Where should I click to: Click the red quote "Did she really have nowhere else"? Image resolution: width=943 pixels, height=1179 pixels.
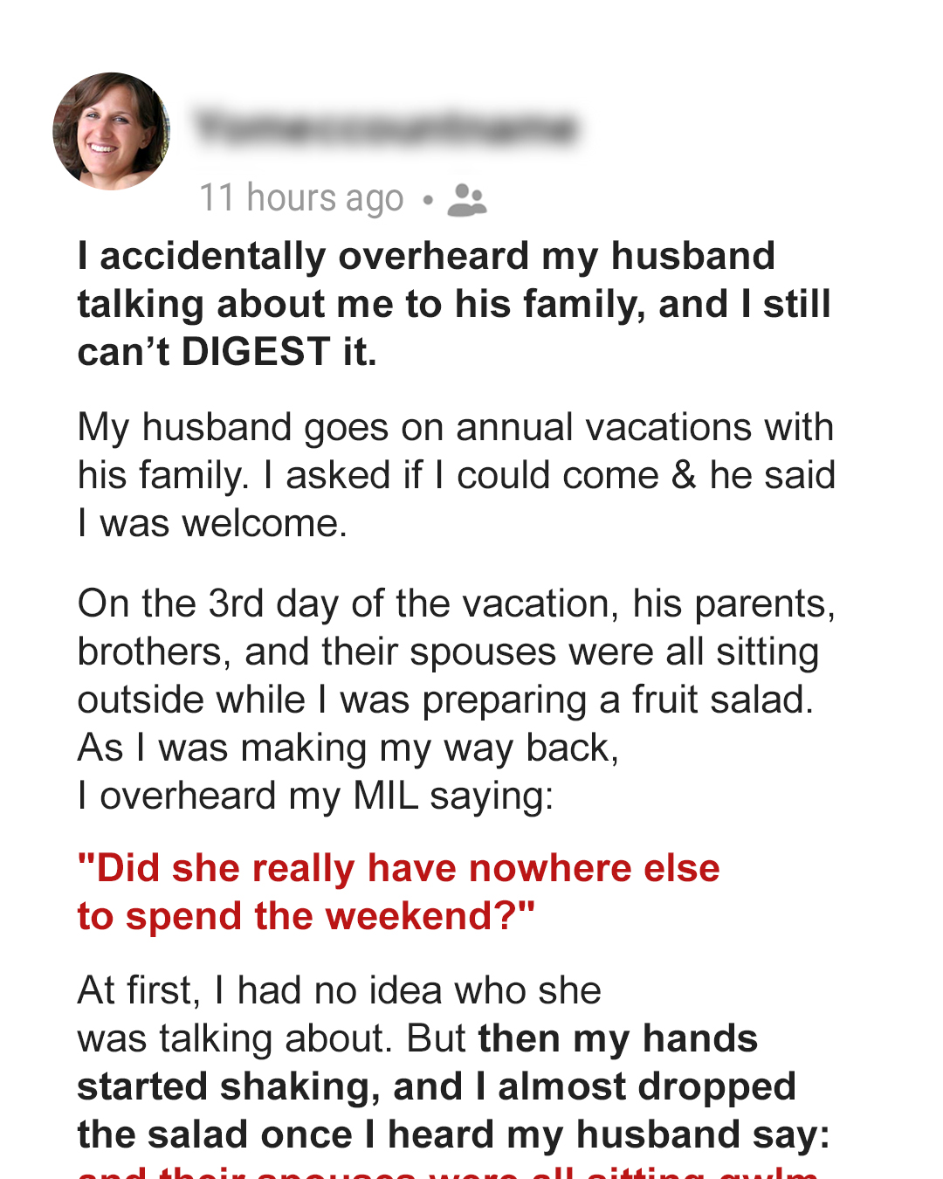pyautogui.click(x=398, y=869)
